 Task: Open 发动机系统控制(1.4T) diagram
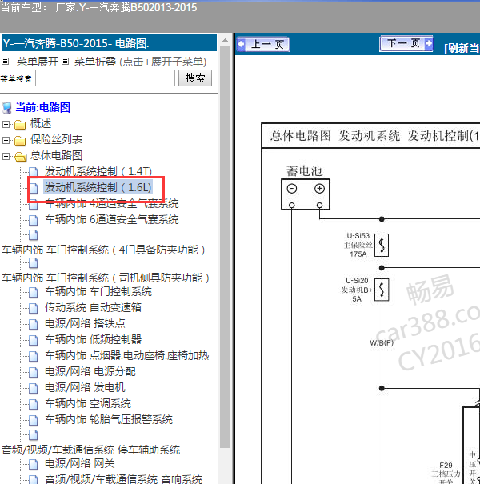tap(98, 171)
